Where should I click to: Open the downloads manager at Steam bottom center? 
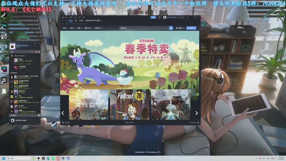pos(130,123)
